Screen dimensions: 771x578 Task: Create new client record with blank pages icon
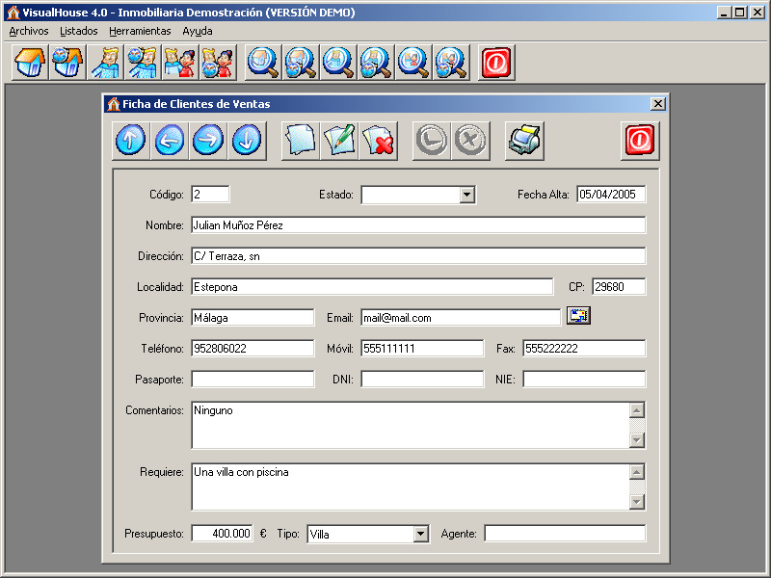tap(300, 141)
